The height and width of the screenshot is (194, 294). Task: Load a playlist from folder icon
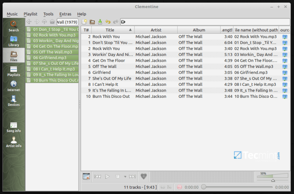click(x=92, y=22)
